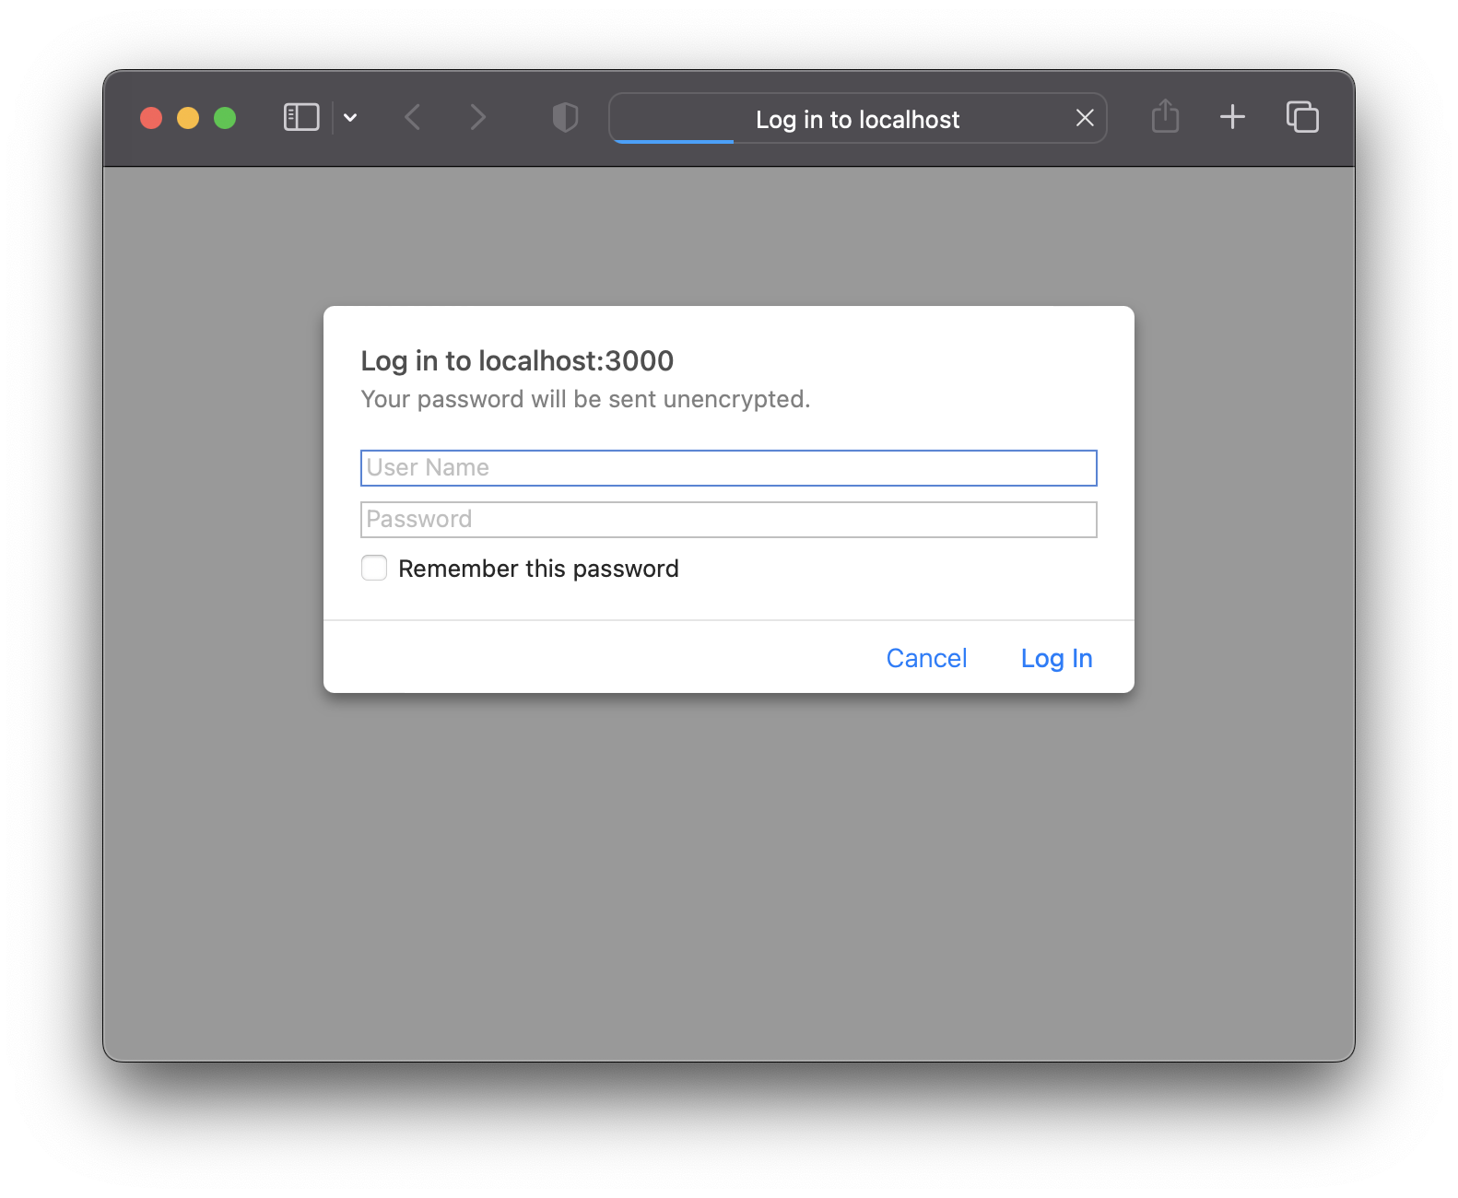Go forward with the forward arrow
Image resolution: width=1458 pixels, height=1198 pixels.
(x=477, y=117)
